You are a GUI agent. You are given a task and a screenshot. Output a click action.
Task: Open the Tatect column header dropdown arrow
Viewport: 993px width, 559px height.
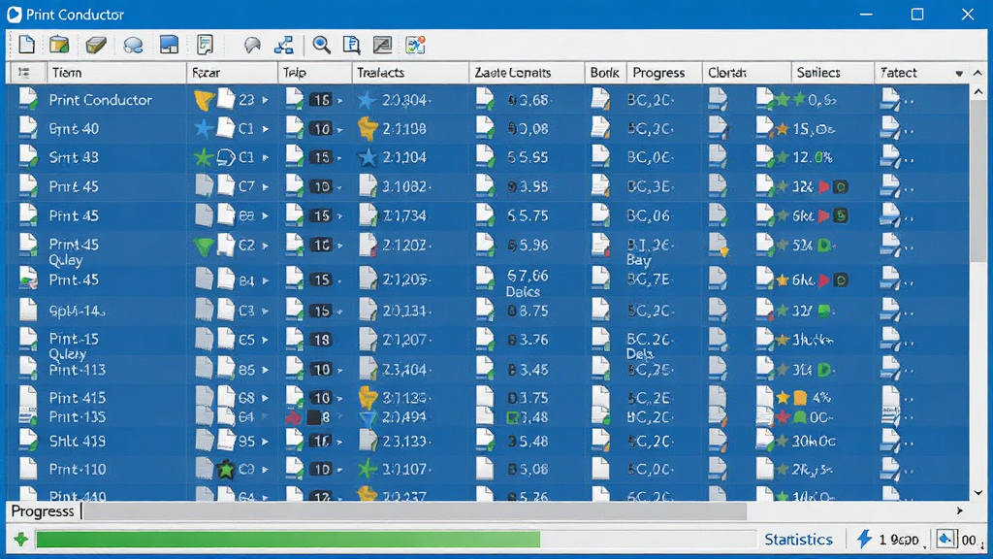pos(959,74)
